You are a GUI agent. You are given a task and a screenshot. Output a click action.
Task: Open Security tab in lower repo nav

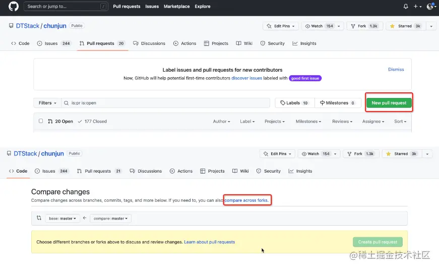tap(269, 171)
